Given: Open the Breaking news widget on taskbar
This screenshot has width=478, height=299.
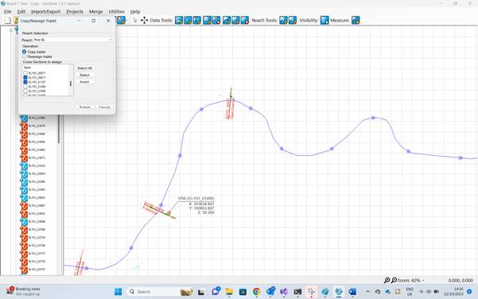Looking at the screenshot, I should coord(24,291).
